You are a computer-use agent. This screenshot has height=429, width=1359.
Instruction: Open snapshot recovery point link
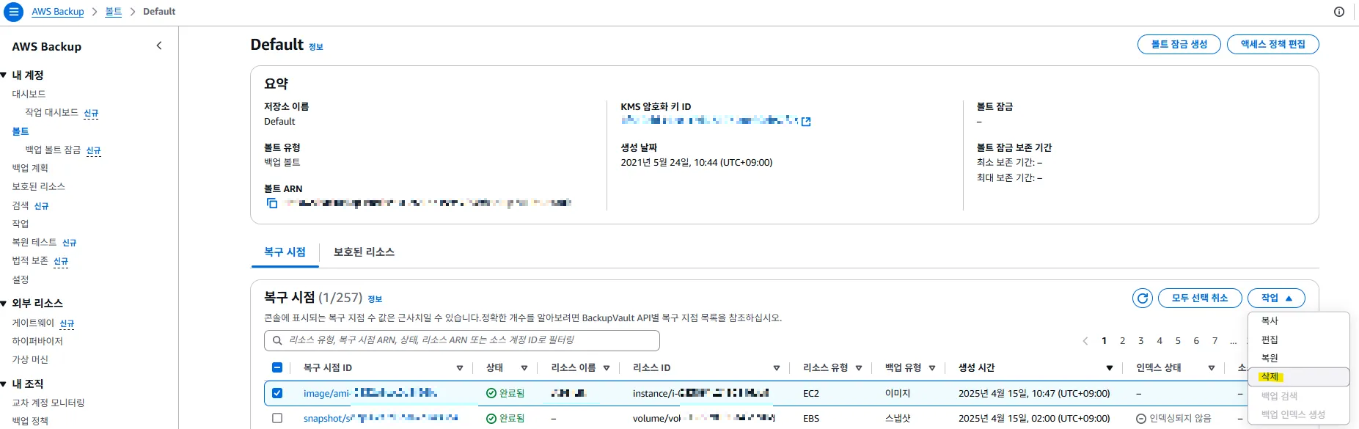click(381, 418)
